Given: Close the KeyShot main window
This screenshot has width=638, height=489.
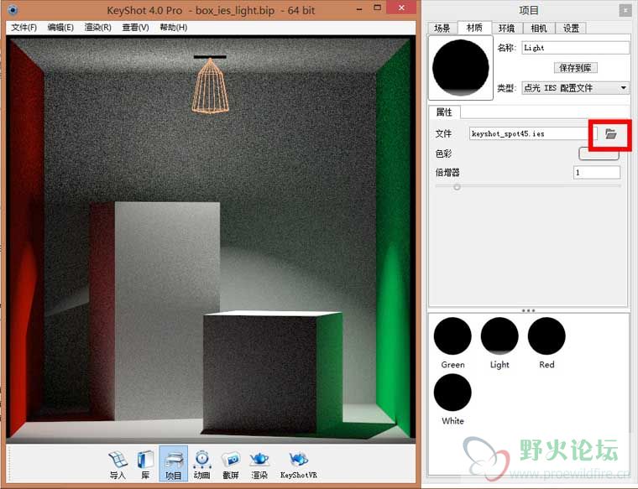Looking at the screenshot, I should point(401,8).
